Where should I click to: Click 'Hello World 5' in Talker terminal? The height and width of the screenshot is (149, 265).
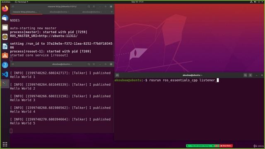click(x=22, y=123)
